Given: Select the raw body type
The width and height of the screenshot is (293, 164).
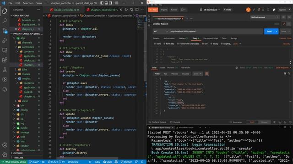Looking at the screenshot, I should point(205,44).
